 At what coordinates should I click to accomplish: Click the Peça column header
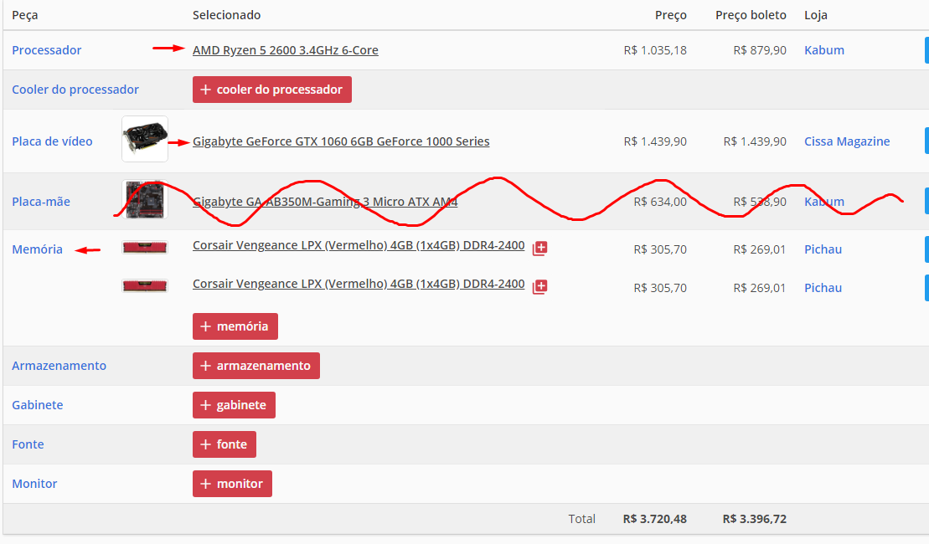(x=25, y=15)
